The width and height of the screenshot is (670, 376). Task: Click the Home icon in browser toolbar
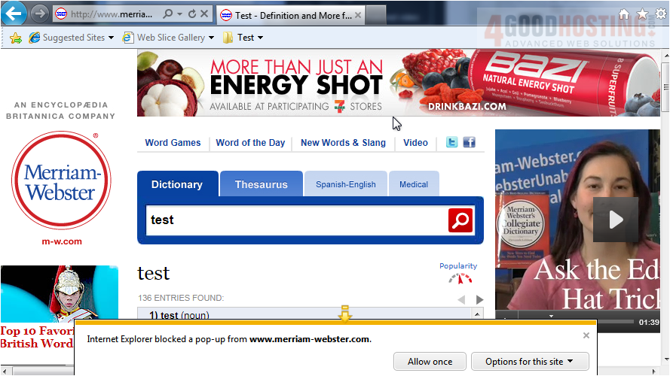point(624,14)
